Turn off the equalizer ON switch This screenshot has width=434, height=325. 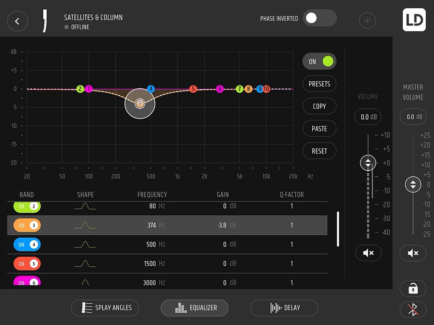click(x=319, y=61)
